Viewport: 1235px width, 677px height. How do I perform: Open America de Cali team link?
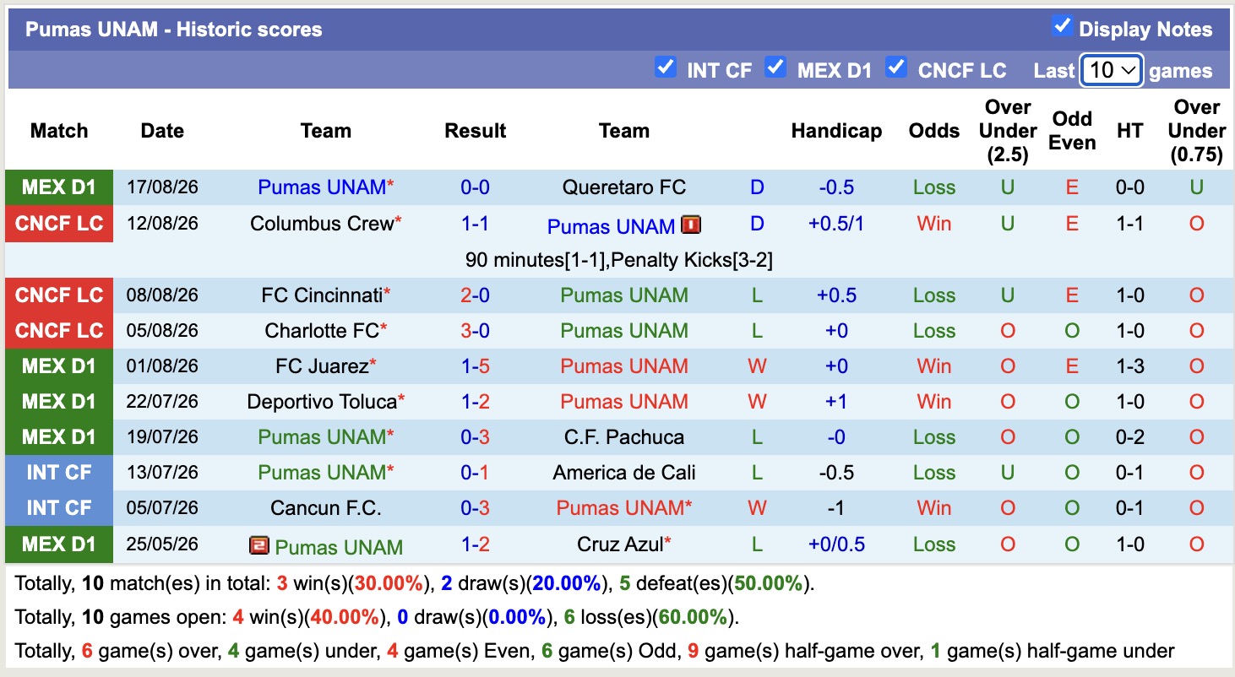(x=624, y=473)
